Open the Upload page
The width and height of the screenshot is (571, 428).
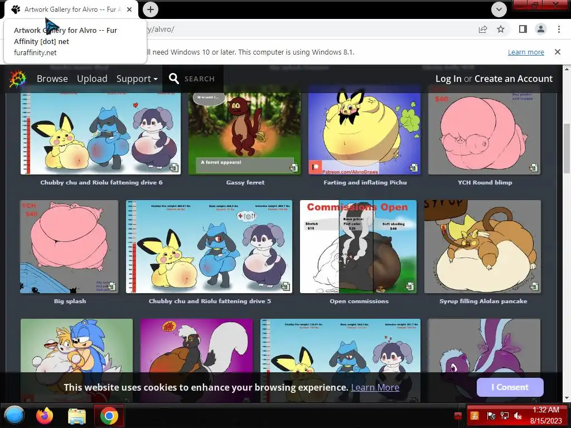[x=92, y=79]
